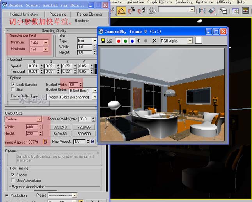Check the Use Autovolume option
The width and height of the screenshot is (252, 202).
click(x=13, y=180)
